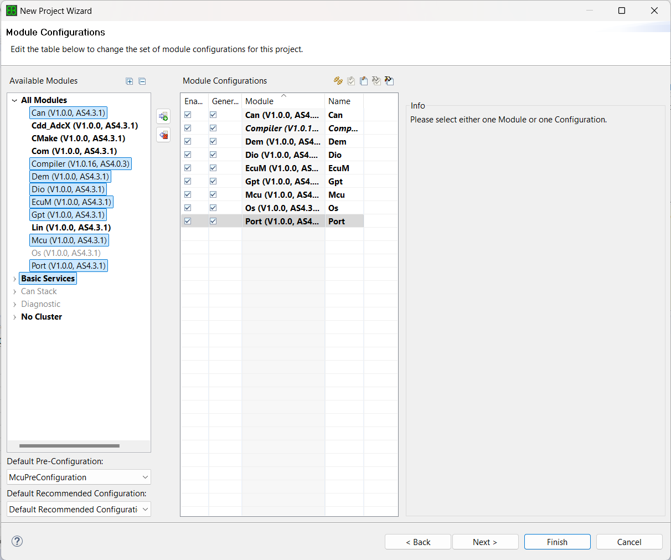Select Can (V1.0.0, AS4.3.1) in tree
The height and width of the screenshot is (560, 671).
coord(68,113)
